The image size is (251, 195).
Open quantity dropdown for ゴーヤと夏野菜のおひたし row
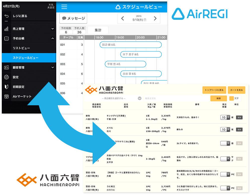[x=225, y=174]
